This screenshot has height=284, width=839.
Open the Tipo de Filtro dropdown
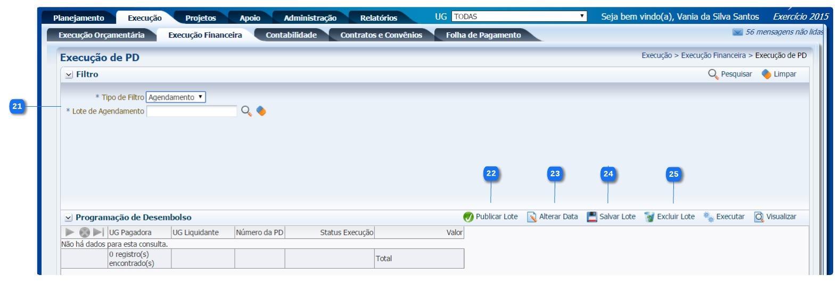175,97
